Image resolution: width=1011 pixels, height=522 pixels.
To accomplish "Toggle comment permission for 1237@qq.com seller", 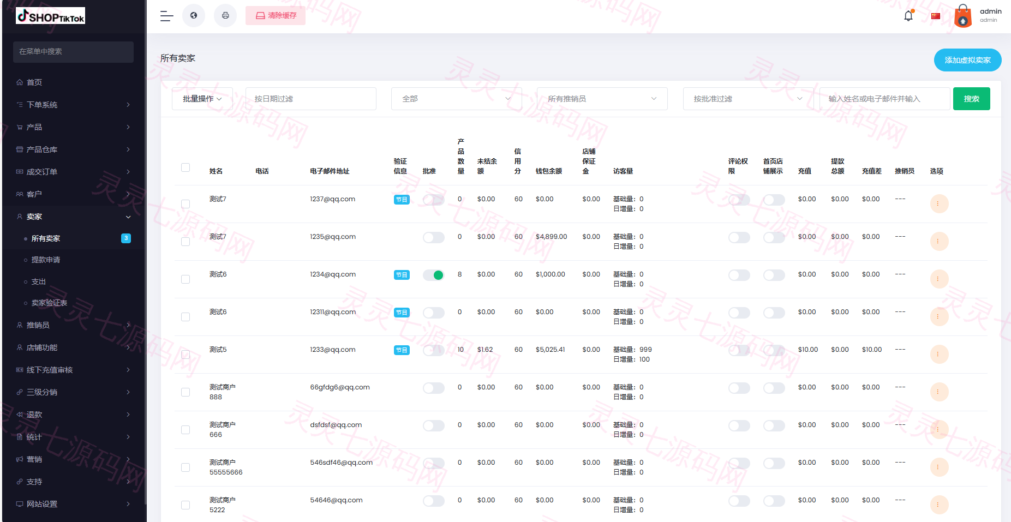I will point(739,200).
